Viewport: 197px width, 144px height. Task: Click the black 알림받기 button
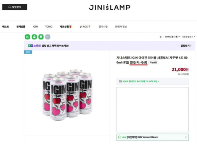tap(15, 7)
